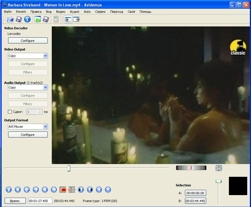Save project with second floppy icon
This screenshot has height=207, width=251.
tap(46, 19)
